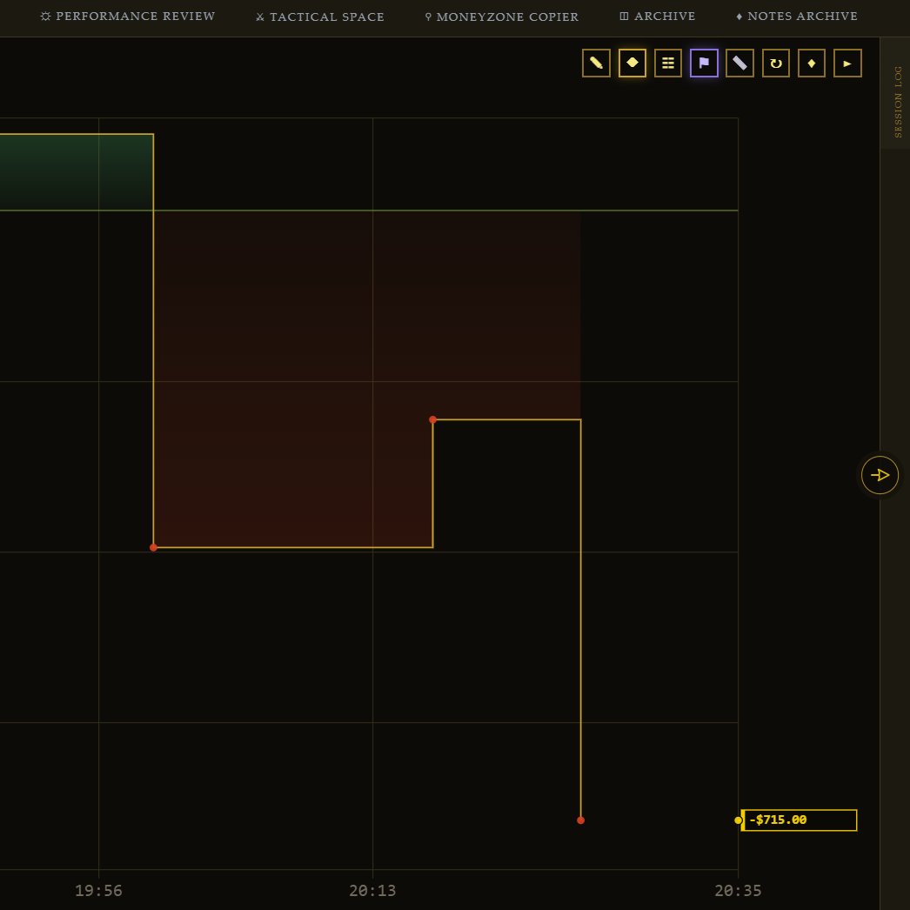Click the -$715.00 price label

click(x=800, y=820)
